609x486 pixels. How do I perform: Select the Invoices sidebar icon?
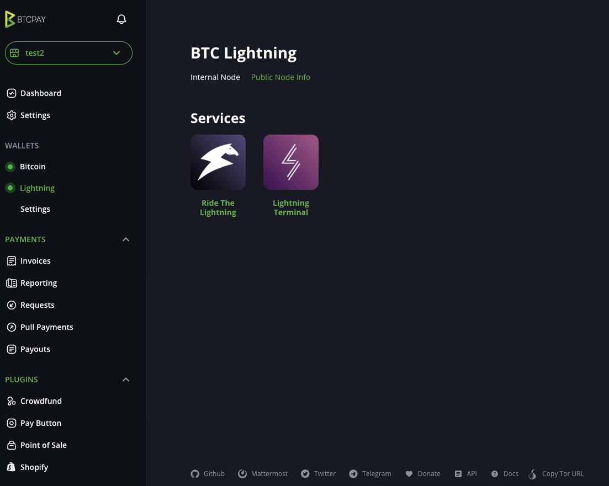[12, 260]
